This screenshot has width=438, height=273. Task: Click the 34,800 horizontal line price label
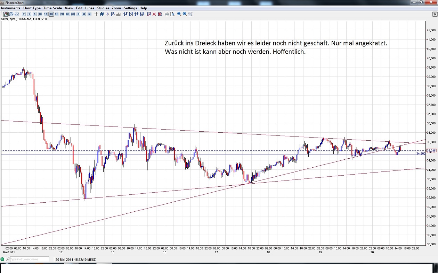click(421, 153)
